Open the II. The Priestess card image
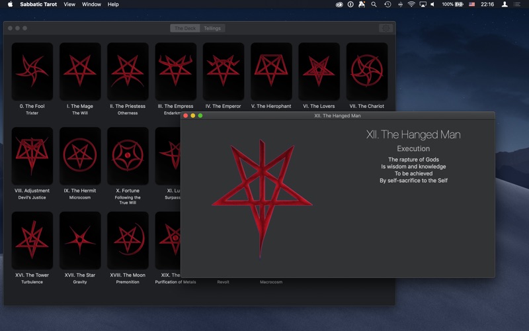Image resolution: width=529 pixels, height=331 pixels. click(128, 71)
